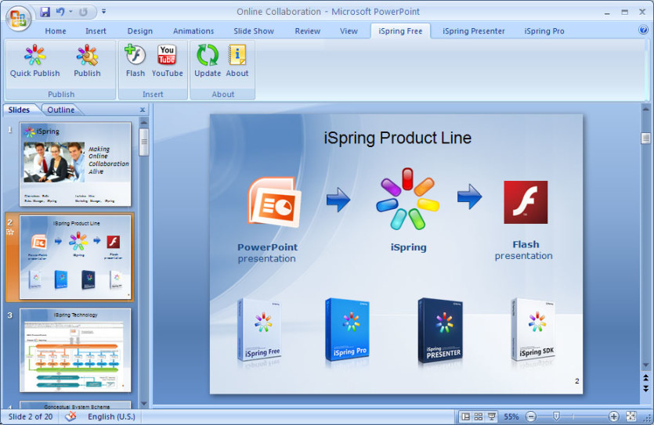The image size is (654, 425).
Task: Zoom in with the plus button
Action: tap(613, 416)
